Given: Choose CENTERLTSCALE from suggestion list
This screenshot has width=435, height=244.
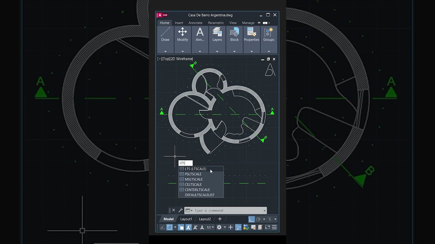Looking at the screenshot, I should click(201, 190).
